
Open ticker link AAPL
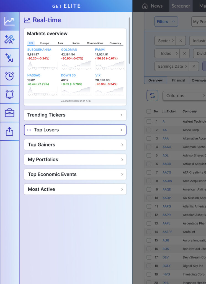point(166,223)
